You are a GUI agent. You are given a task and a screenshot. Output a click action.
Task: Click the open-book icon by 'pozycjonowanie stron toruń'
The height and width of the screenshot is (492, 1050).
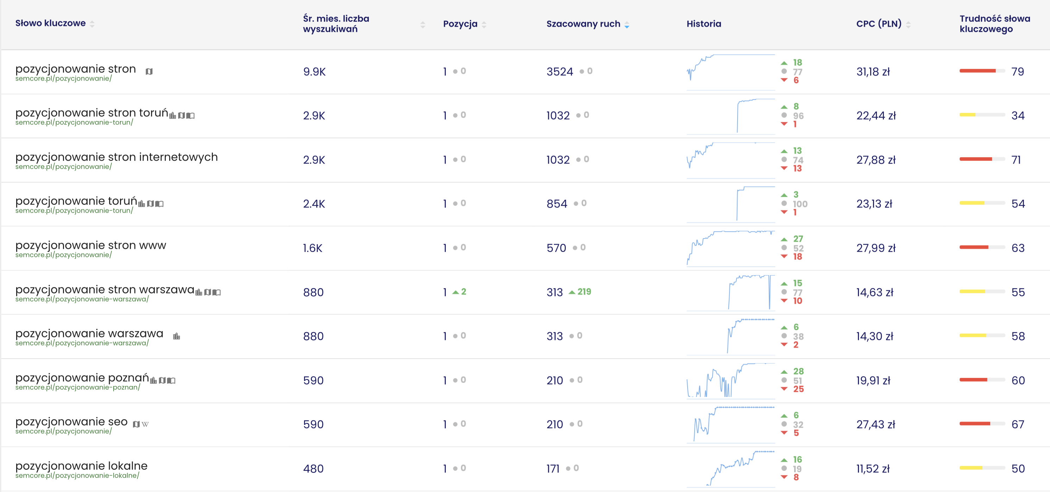coord(190,116)
